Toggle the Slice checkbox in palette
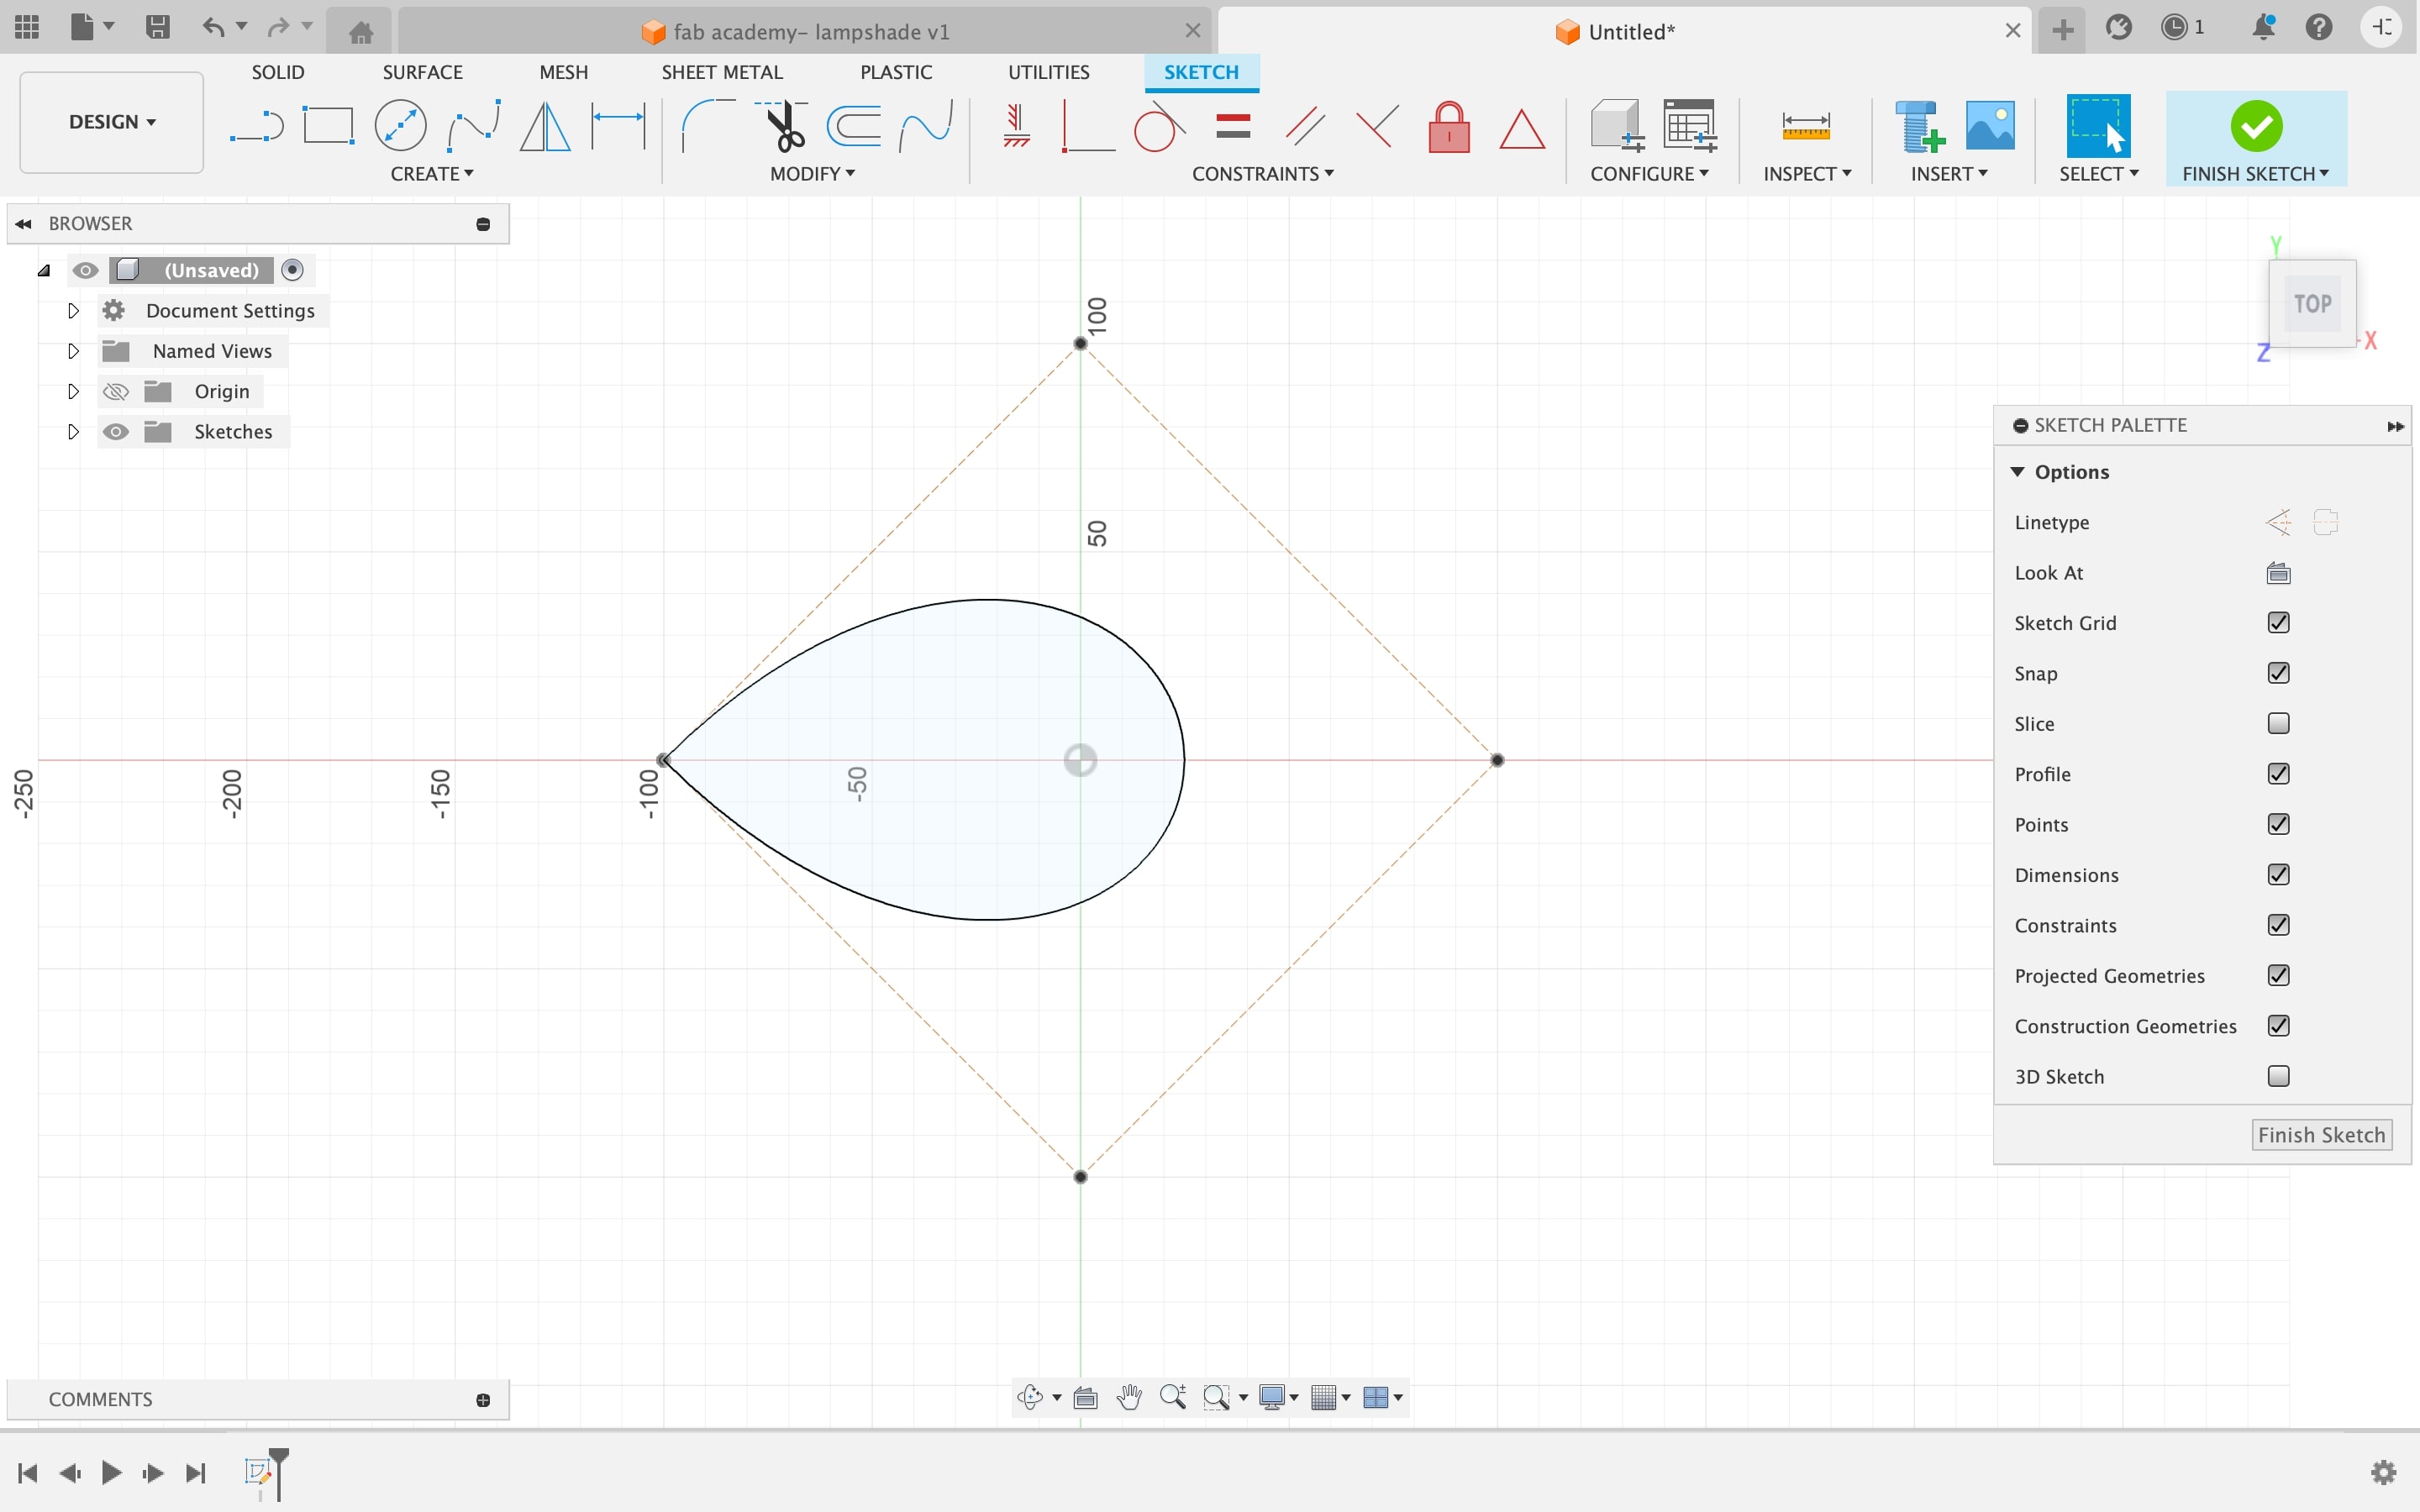Image resolution: width=2420 pixels, height=1512 pixels. pos(2279,723)
